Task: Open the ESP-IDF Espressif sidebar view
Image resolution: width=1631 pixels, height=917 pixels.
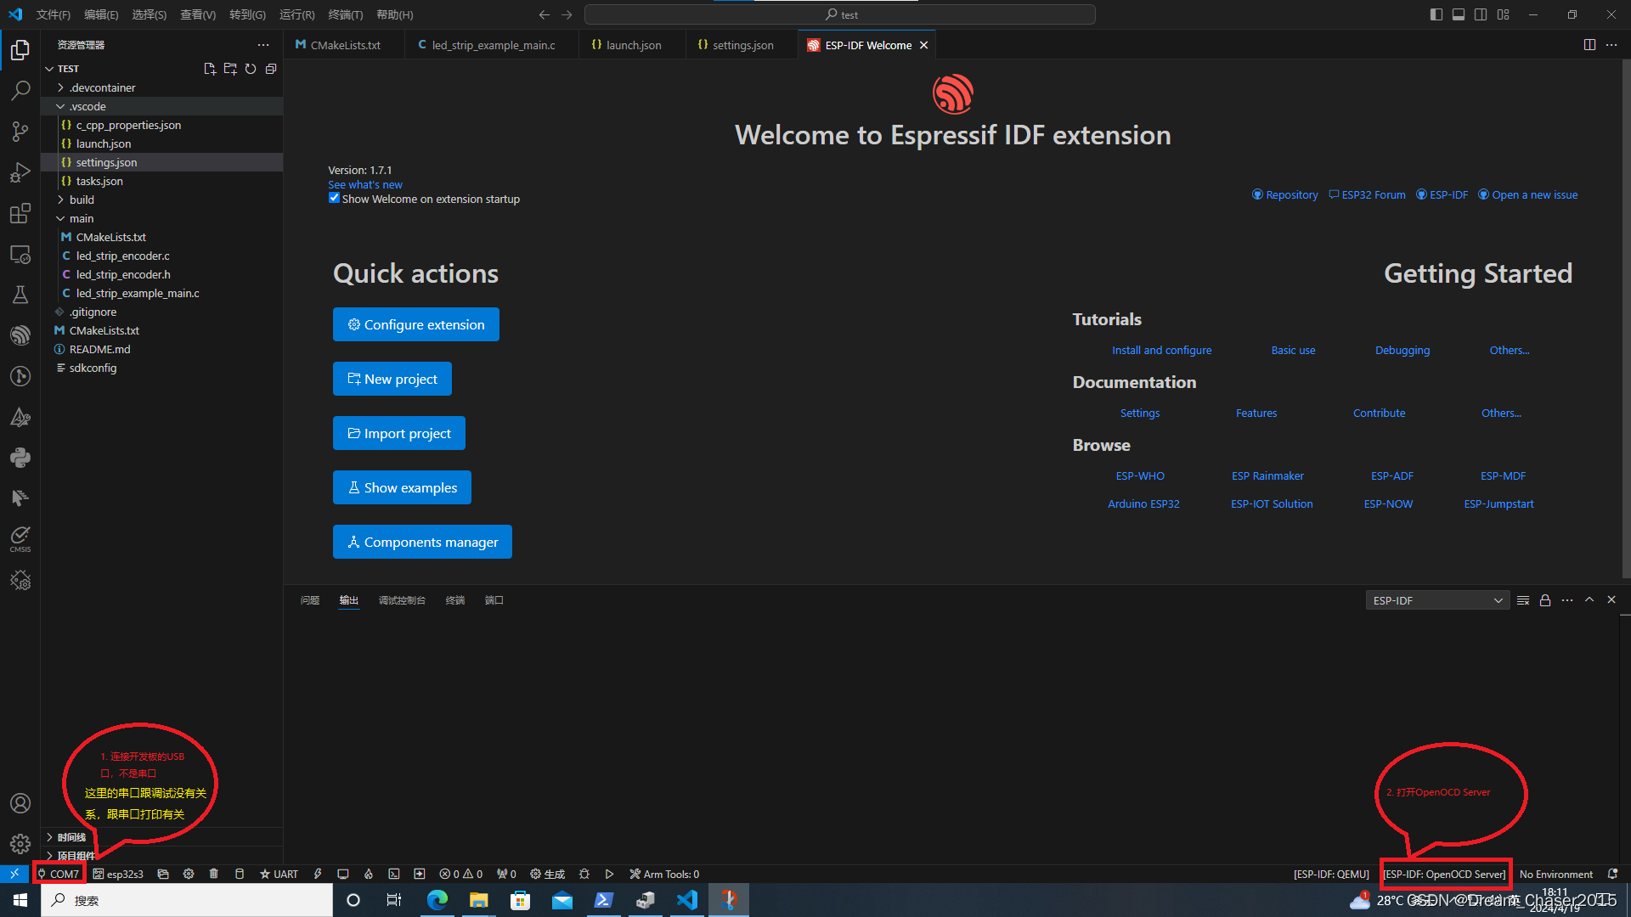Action: pos(20,335)
